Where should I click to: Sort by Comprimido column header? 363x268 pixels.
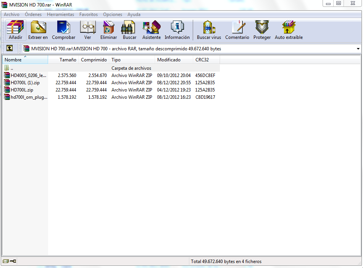click(94, 59)
